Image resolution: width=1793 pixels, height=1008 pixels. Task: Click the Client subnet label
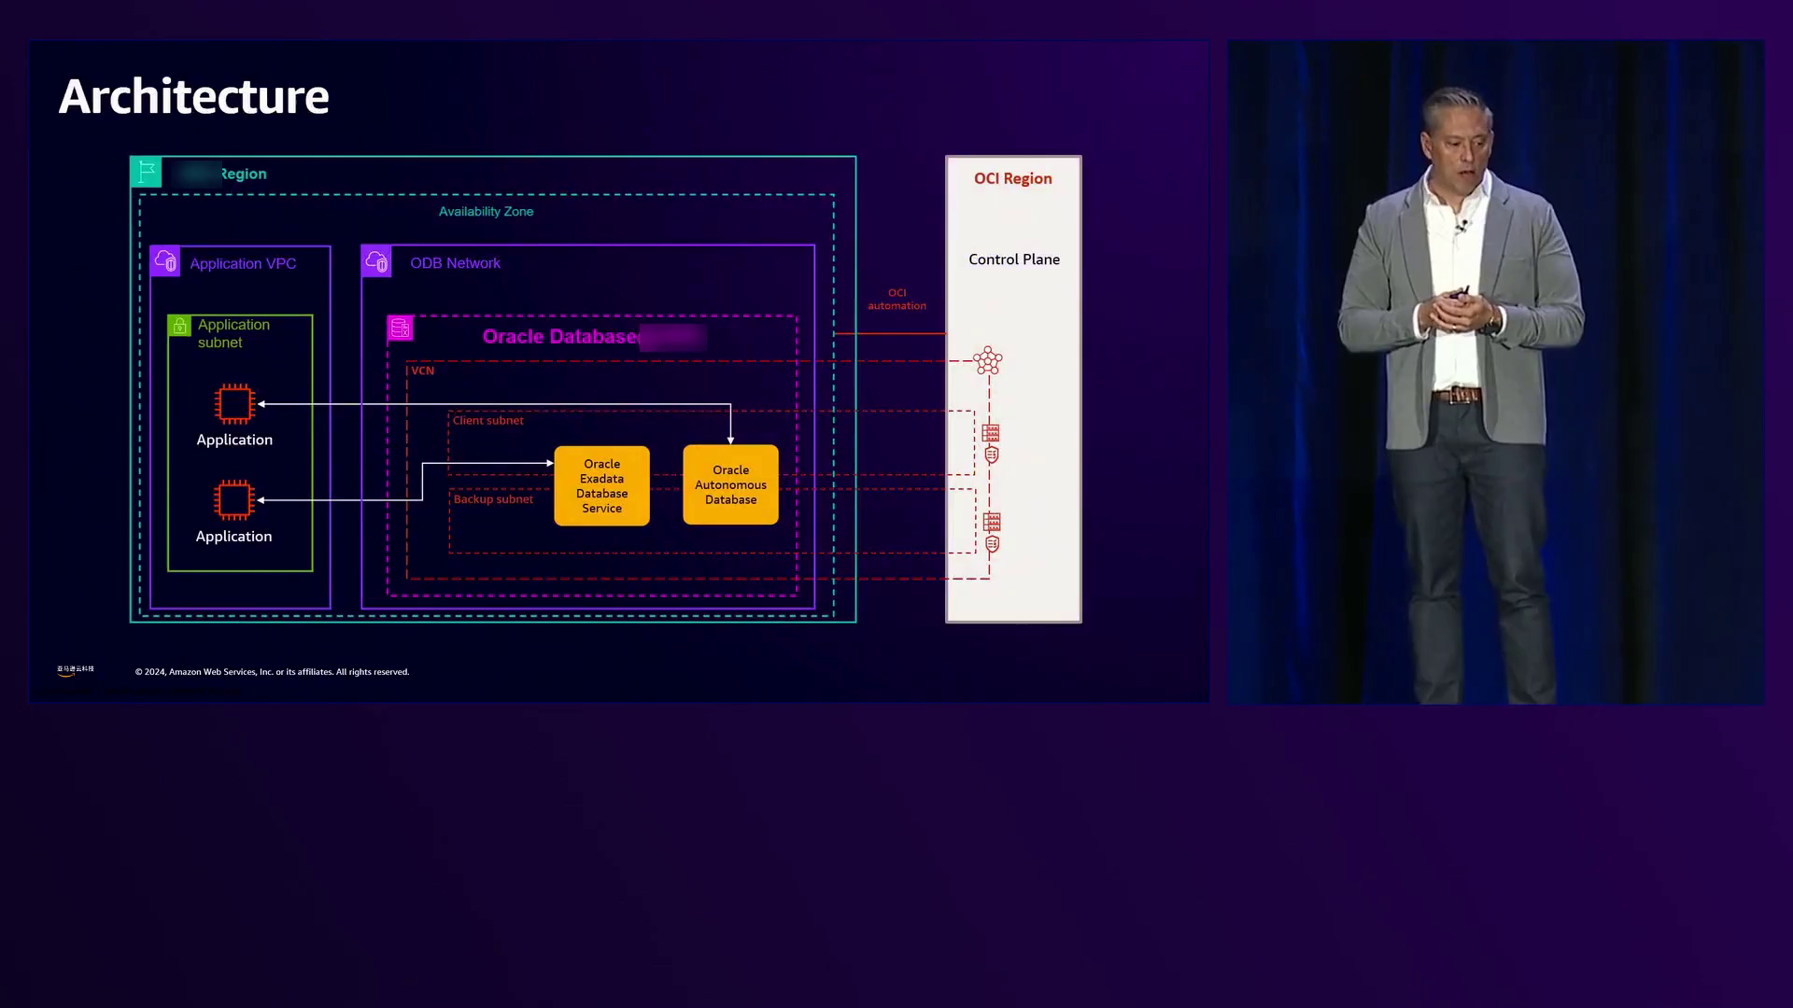487,421
